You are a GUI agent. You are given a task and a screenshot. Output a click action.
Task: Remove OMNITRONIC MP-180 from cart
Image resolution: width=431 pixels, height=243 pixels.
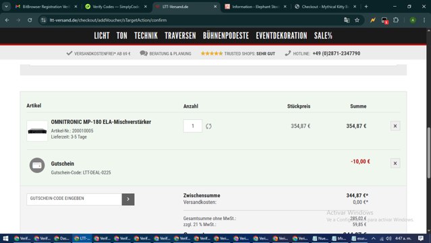[395, 126]
